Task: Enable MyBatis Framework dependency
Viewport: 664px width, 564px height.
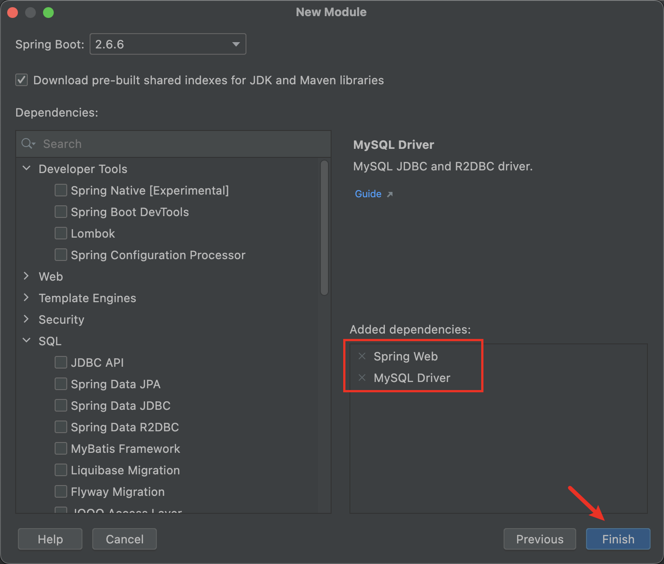Action: coord(61,448)
